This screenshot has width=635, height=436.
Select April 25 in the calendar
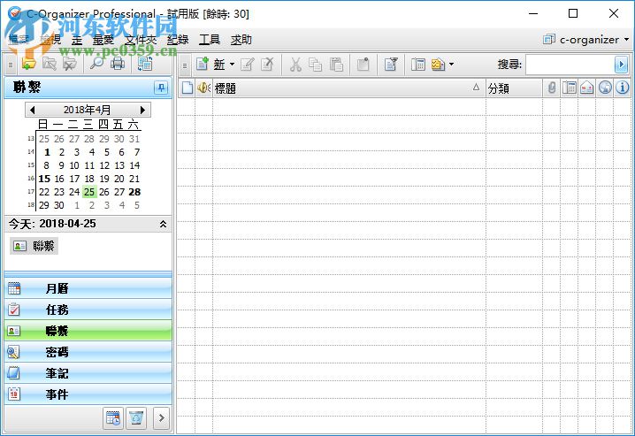89,192
